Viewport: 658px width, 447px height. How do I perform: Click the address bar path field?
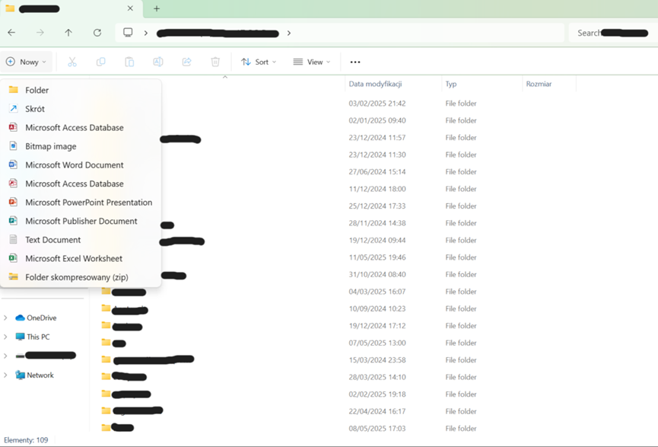coord(340,33)
